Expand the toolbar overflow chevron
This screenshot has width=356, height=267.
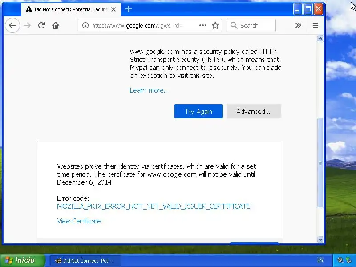point(298,25)
